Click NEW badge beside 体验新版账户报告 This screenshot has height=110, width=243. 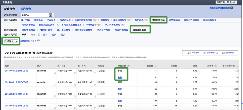38,41
